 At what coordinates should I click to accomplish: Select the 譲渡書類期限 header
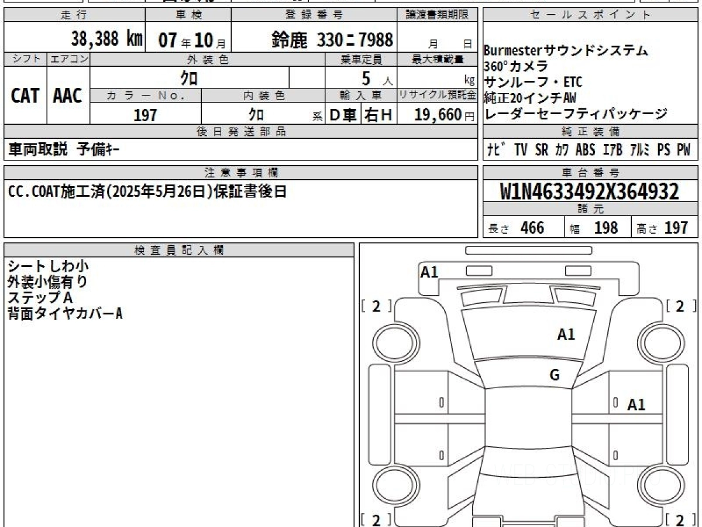pos(438,15)
